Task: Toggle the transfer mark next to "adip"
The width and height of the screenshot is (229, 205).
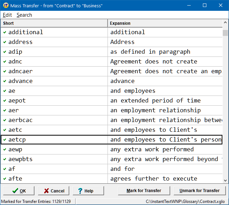Action: coord(5,52)
